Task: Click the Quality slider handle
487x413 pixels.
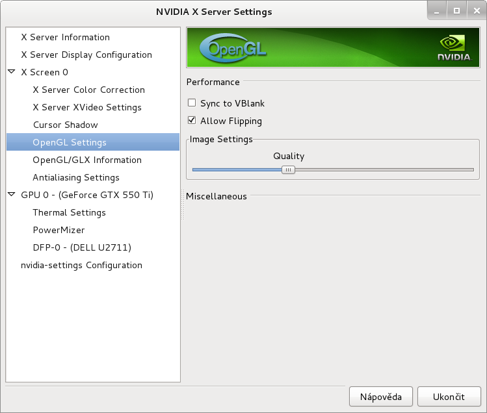Action: [x=288, y=169]
